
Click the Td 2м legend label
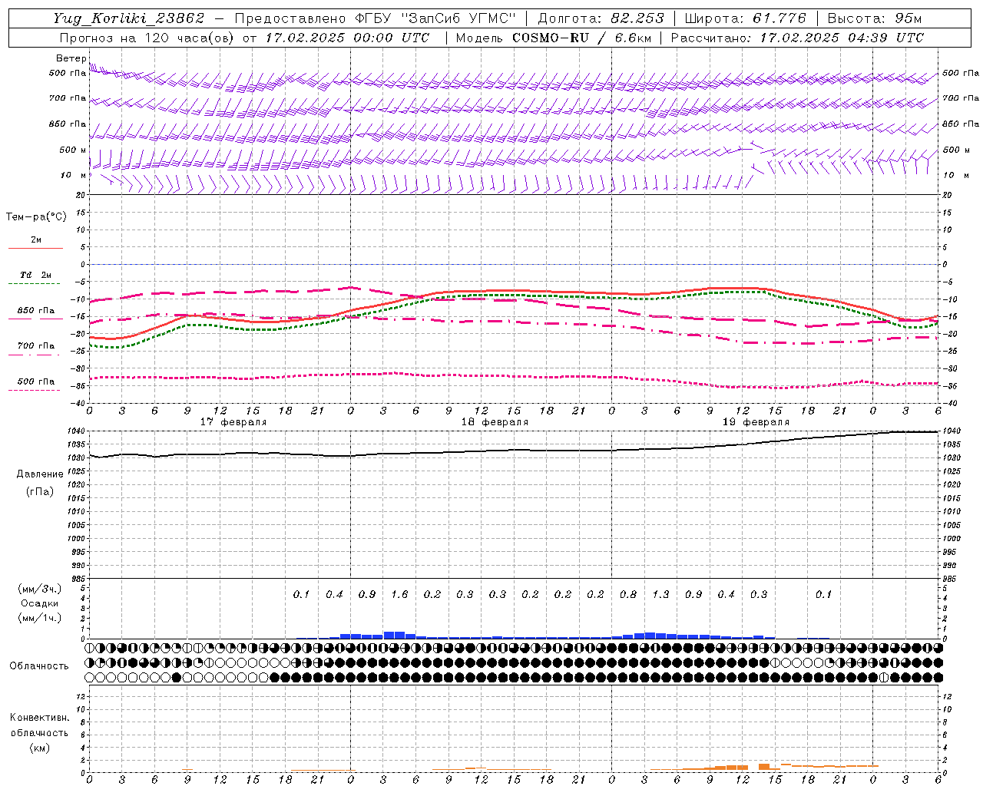click(36, 275)
